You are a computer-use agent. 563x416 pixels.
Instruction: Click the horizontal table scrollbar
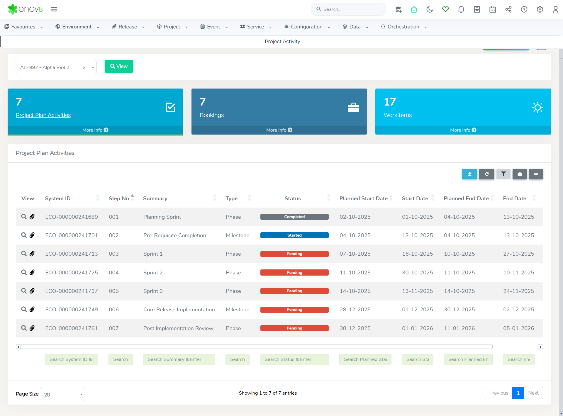257,347
